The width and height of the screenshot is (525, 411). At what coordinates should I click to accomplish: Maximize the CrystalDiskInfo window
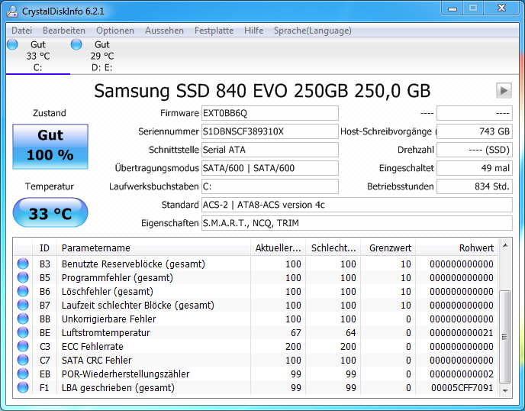(473, 8)
